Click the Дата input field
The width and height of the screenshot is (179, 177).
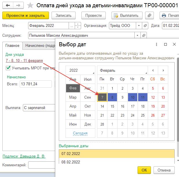coord(171,26)
